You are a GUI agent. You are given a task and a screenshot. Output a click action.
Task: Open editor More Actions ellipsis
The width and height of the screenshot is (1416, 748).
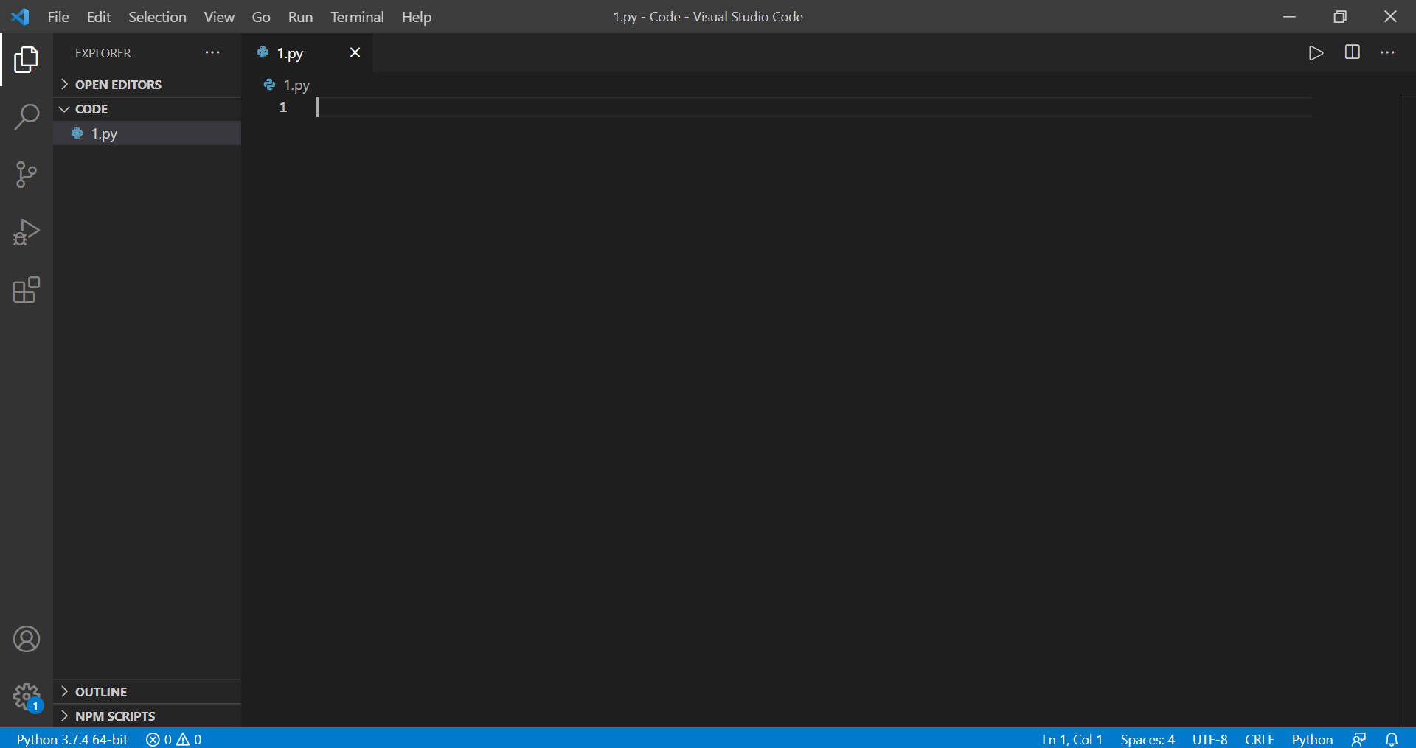[x=1387, y=53]
